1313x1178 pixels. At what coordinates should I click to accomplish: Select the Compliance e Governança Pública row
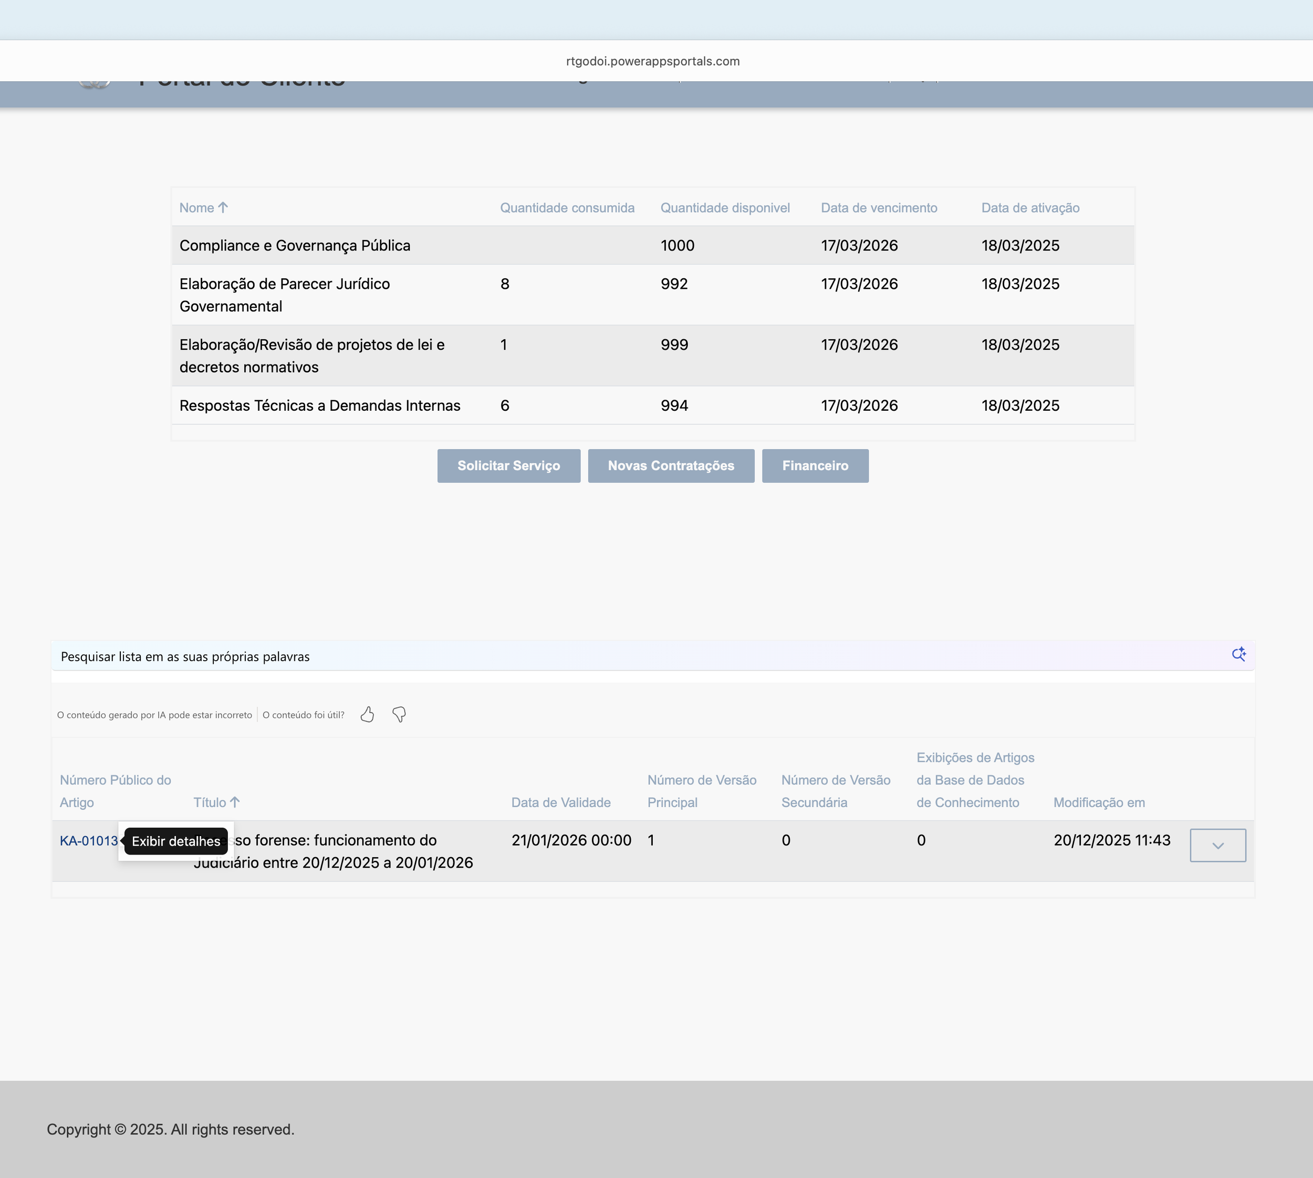pyautogui.click(x=295, y=246)
